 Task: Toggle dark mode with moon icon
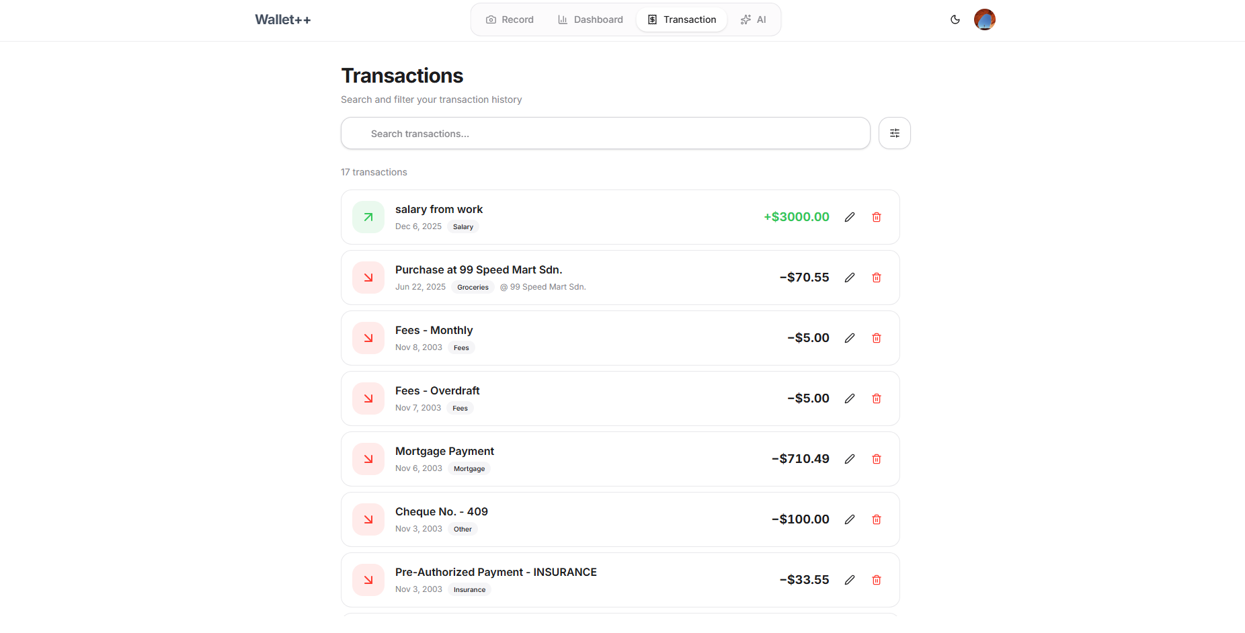[955, 19]
